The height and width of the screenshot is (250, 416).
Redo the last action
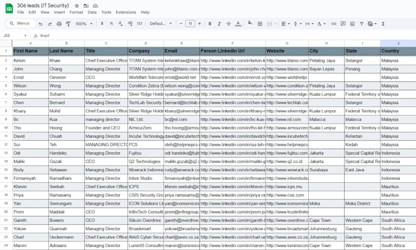coord(50,24)
